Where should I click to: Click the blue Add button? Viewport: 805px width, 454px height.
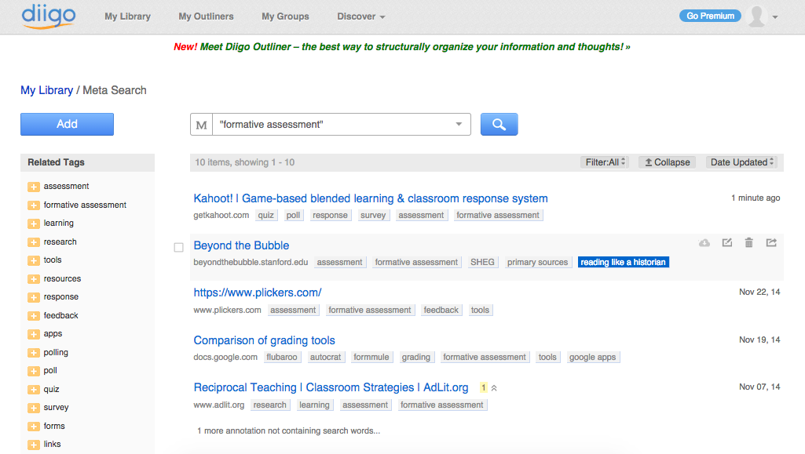(67, 124)
